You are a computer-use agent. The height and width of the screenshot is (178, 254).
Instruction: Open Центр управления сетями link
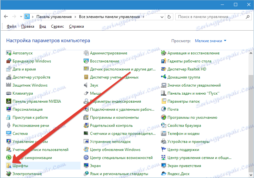(199, 158)
